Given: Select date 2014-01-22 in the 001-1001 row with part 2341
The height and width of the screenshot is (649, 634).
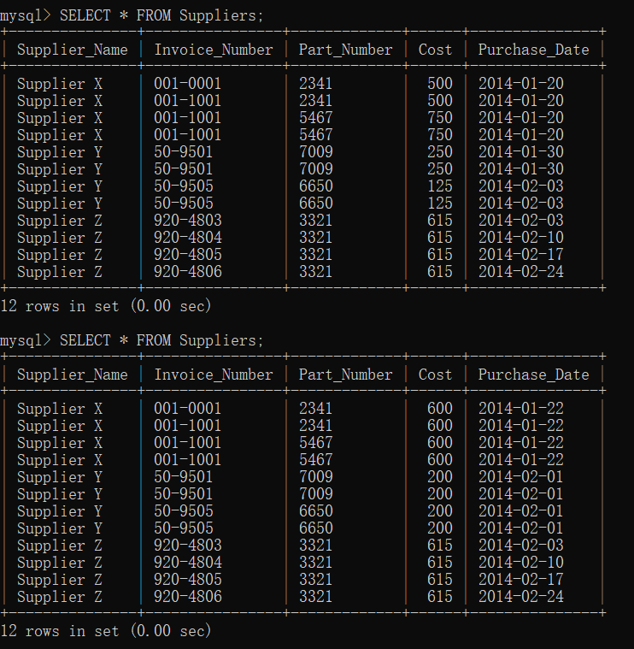Looking at the screenshot, I should click(520, 426).
